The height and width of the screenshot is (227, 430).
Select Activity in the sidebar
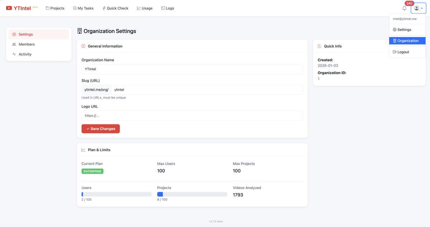[x=25, y=55]
